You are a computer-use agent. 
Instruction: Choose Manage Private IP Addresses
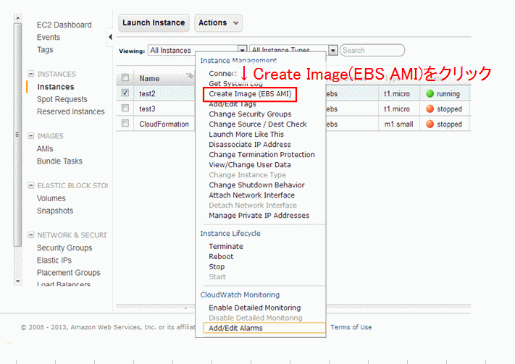259,216
